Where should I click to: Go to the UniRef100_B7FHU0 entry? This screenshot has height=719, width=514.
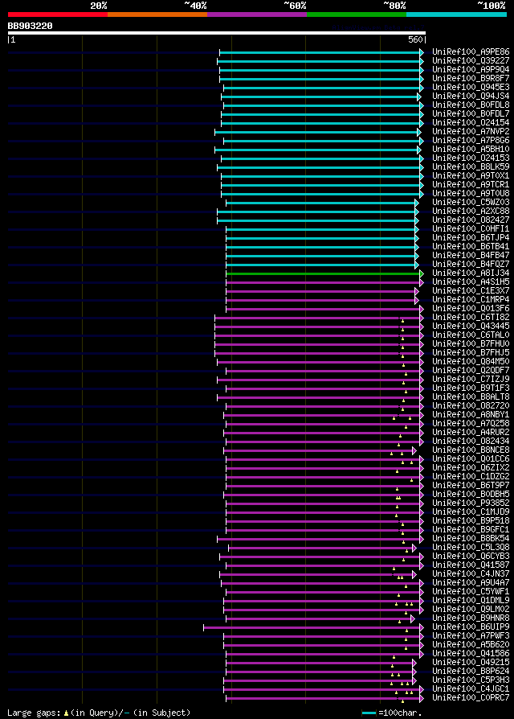[471, 344]
